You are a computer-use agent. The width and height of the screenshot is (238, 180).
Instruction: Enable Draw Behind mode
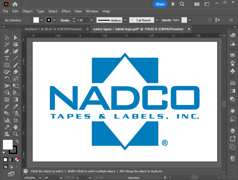[11, 167]
